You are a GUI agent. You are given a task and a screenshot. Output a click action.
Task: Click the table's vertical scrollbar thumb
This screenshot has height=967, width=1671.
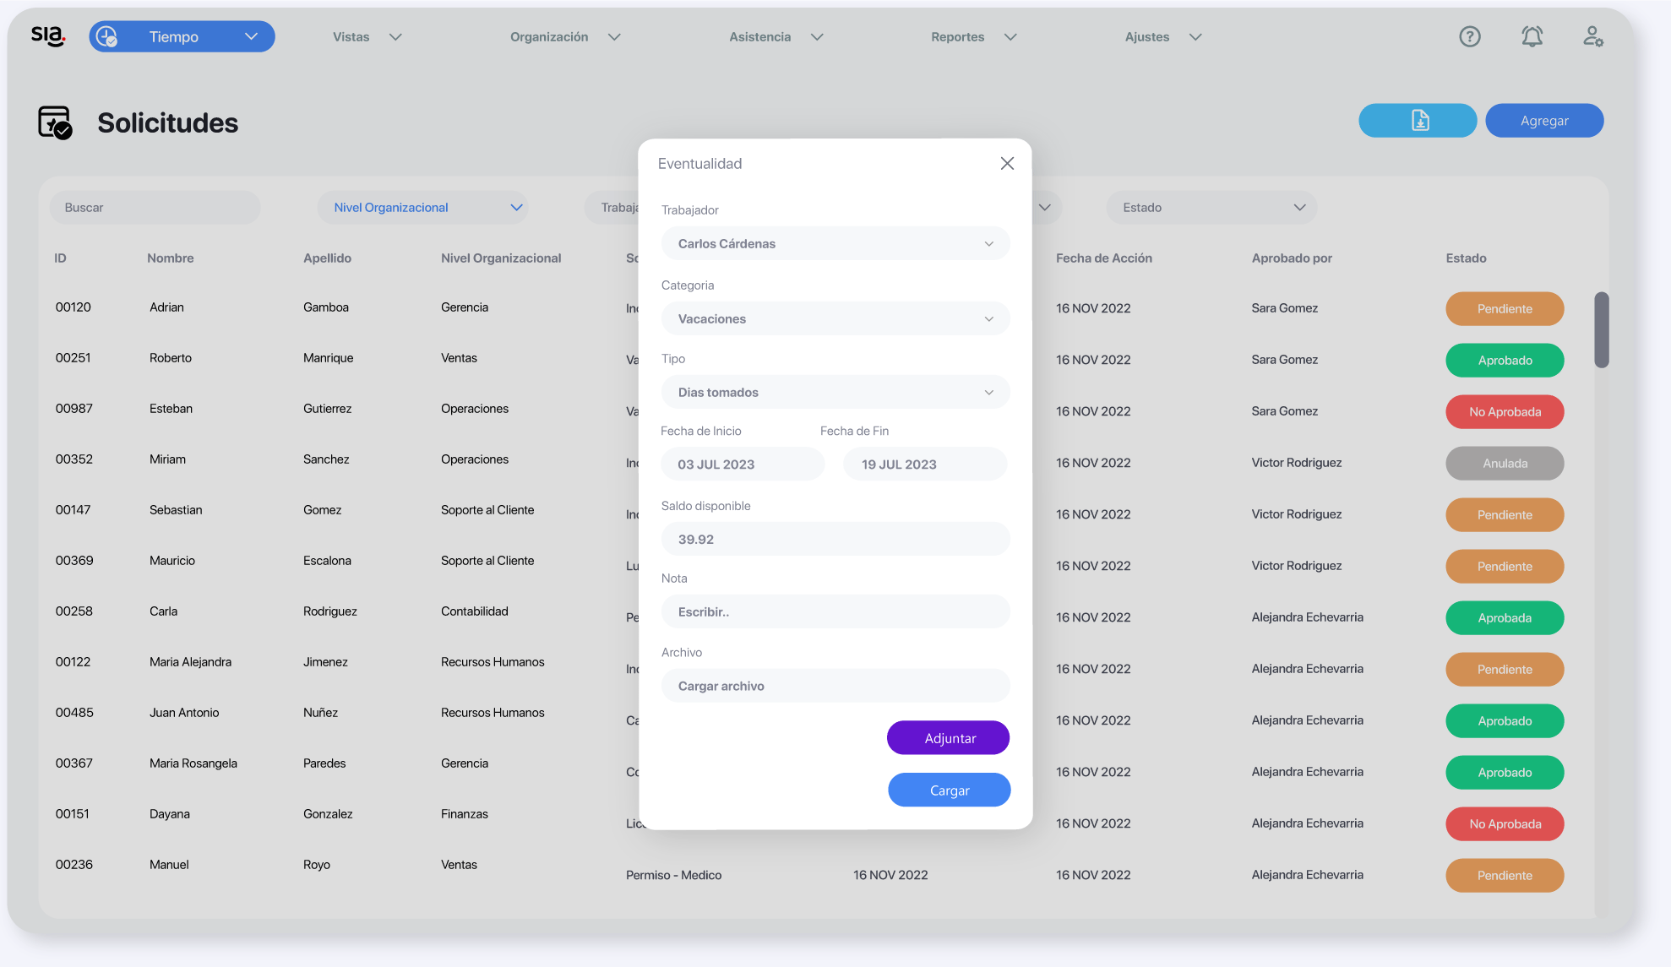[1601, 329]
